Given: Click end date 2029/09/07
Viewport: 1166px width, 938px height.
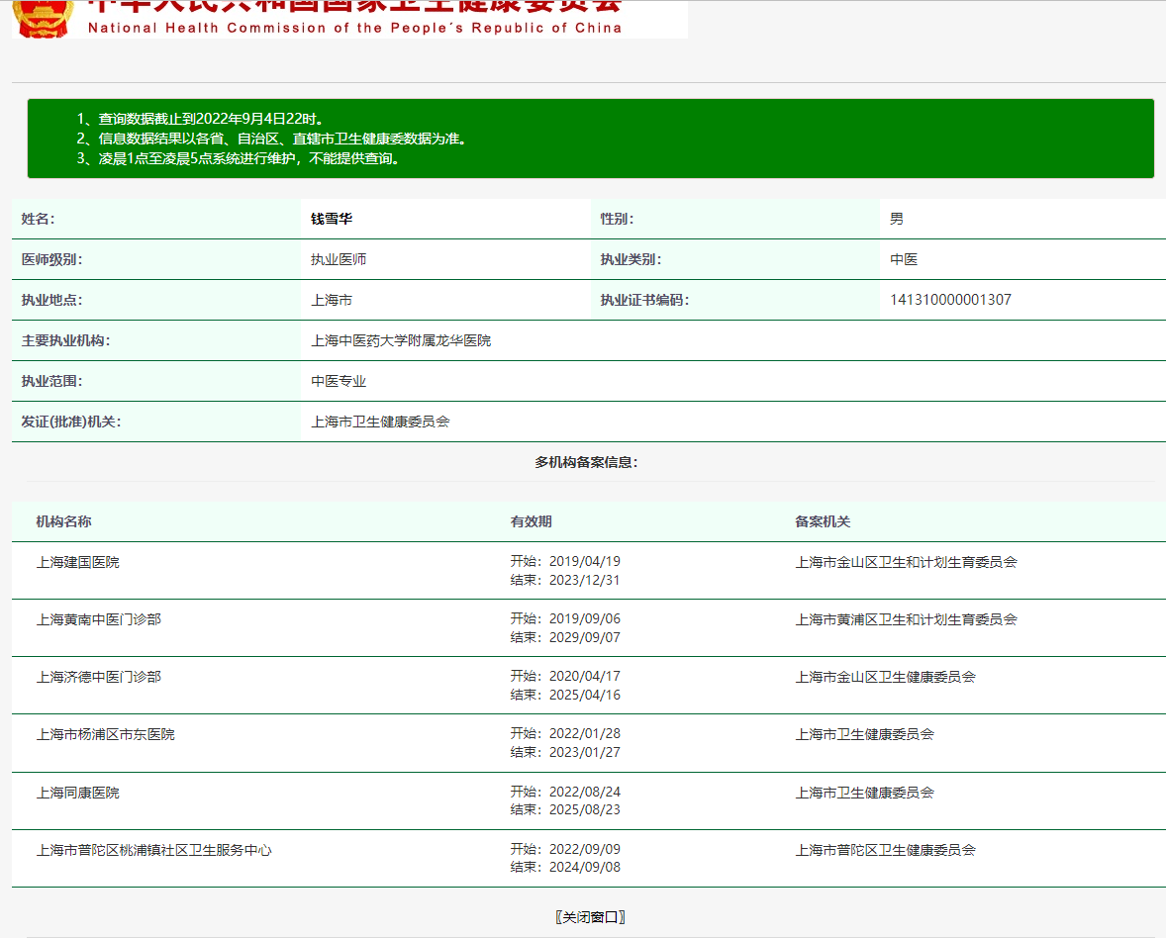Looking at the screenshot, I should click(x=585, y=637).
